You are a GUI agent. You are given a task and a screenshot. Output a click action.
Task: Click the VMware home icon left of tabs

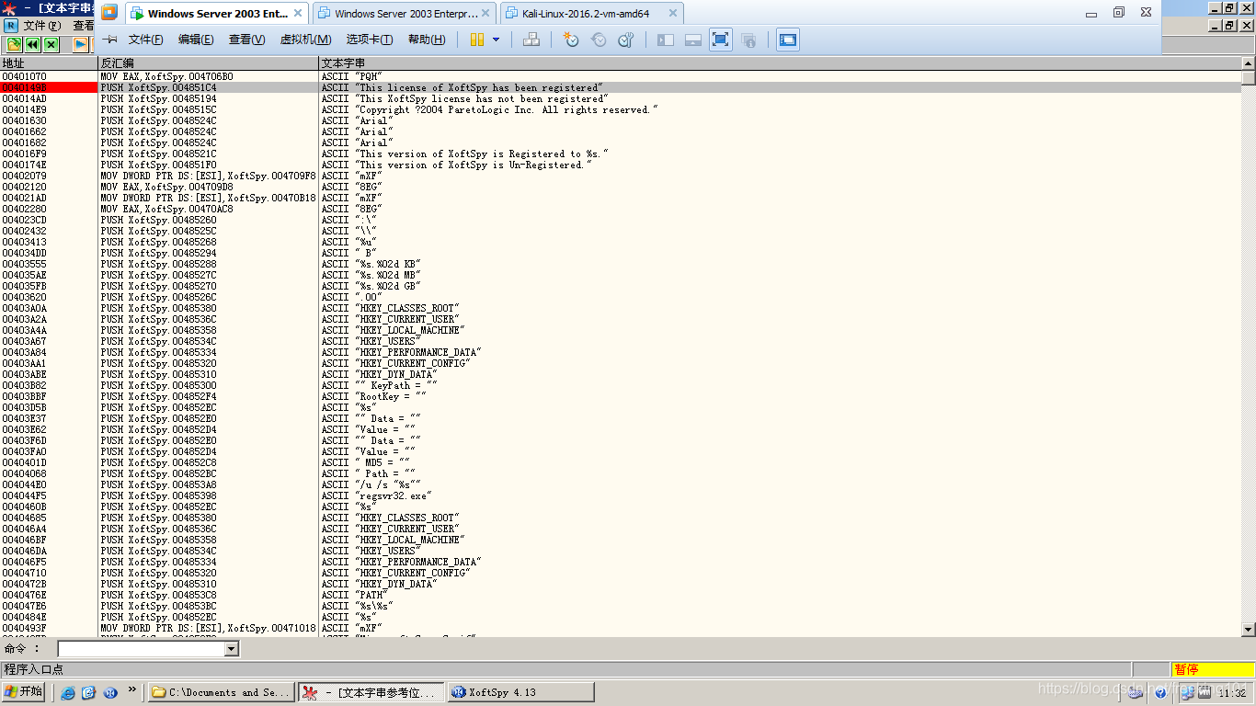(x=109, y=13)
